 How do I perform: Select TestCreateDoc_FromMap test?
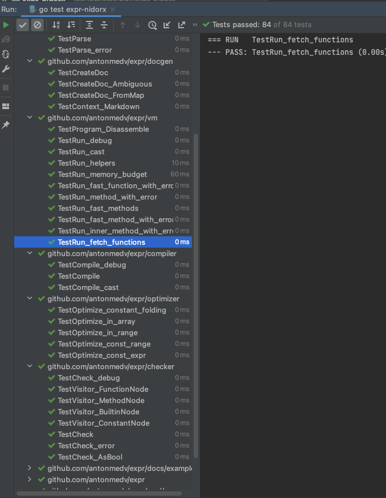[103, 96]
